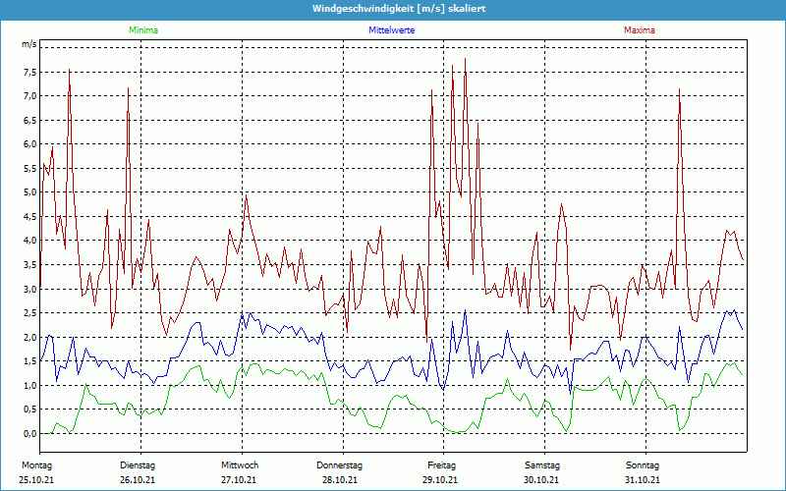Click the m/s axis unit label

tap(29, 44)
